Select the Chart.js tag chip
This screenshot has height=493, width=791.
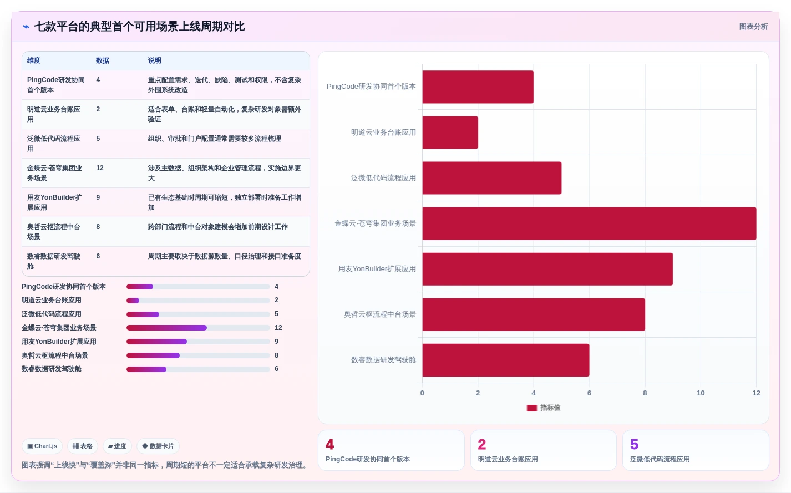[42, 446]
